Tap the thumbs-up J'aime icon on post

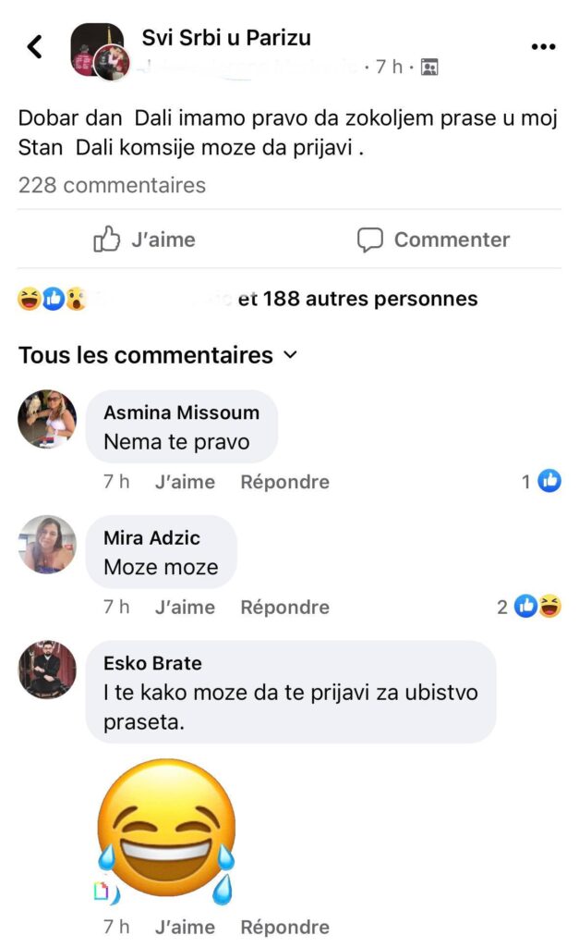click(108, 240)
